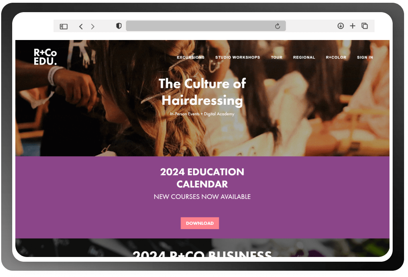Open the Regional nav link
The image size is (408, 277).
(x=304, y=57)
